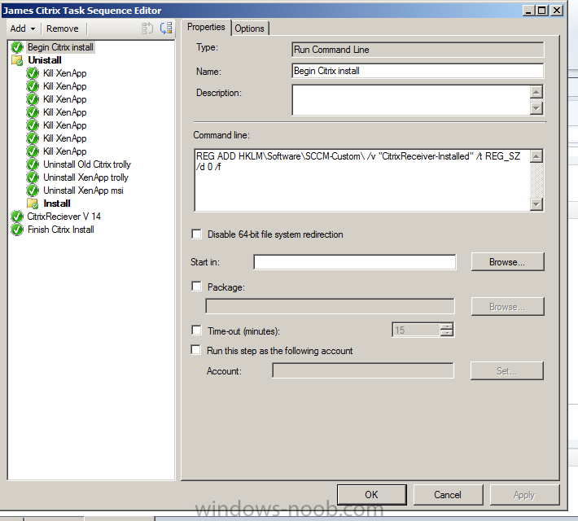Image resolution: width=578 pixels, height=521 pixels.
Task: Click the blue expand-all tree toolbar icon
Action: (166, 28)
